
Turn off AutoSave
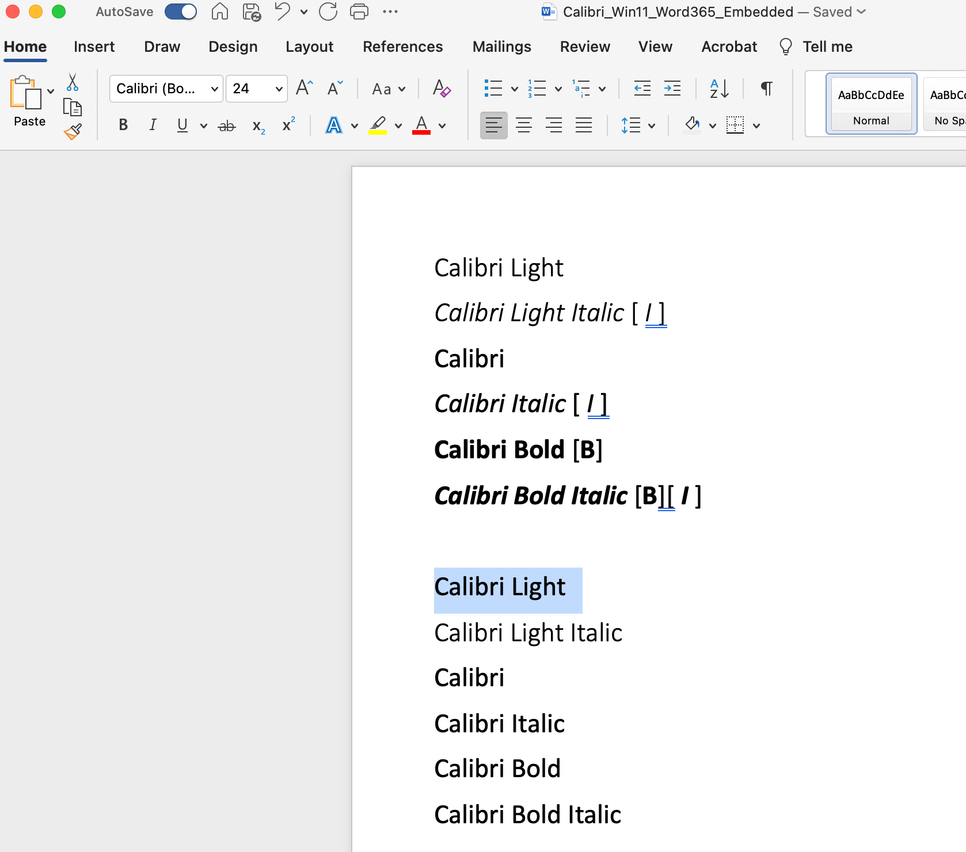pyautogui.click(x=180, y=12)
